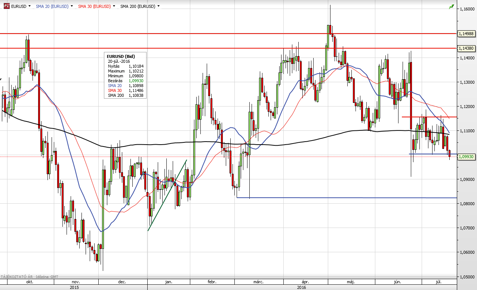
Task: Click the Időzóna: GMT timezone label
Action: pyautogui.click(x=48, y=277)
